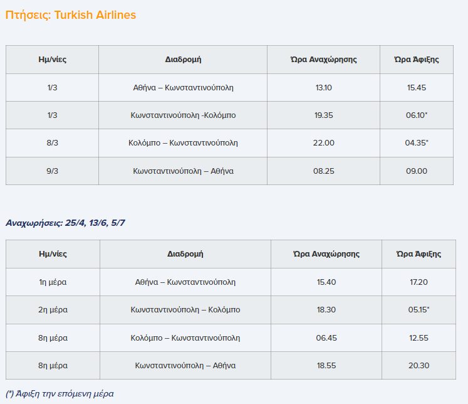
Task: Click the 'Αναχωρήσεις: 25/4, 13/6, 5/7' heading
Action: coord(70,223)
